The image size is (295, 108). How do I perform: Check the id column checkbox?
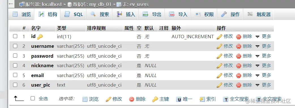15,36
